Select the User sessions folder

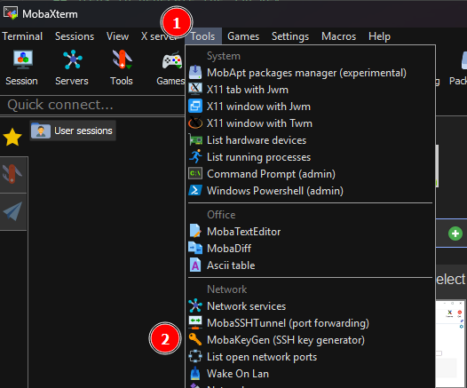[x=73, y=131]
